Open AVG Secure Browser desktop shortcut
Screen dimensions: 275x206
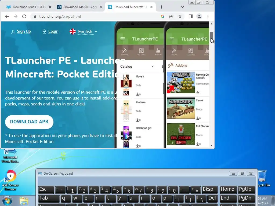(10, 181)
